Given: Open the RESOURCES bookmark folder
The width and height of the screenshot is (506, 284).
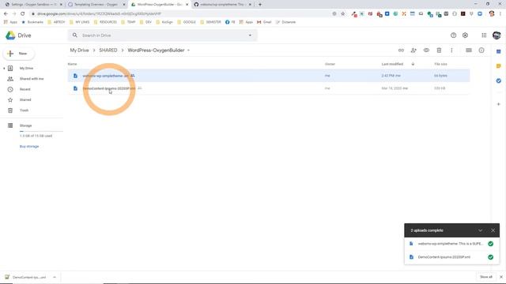Looking at the screenshot, I should (x=106, y=22).
